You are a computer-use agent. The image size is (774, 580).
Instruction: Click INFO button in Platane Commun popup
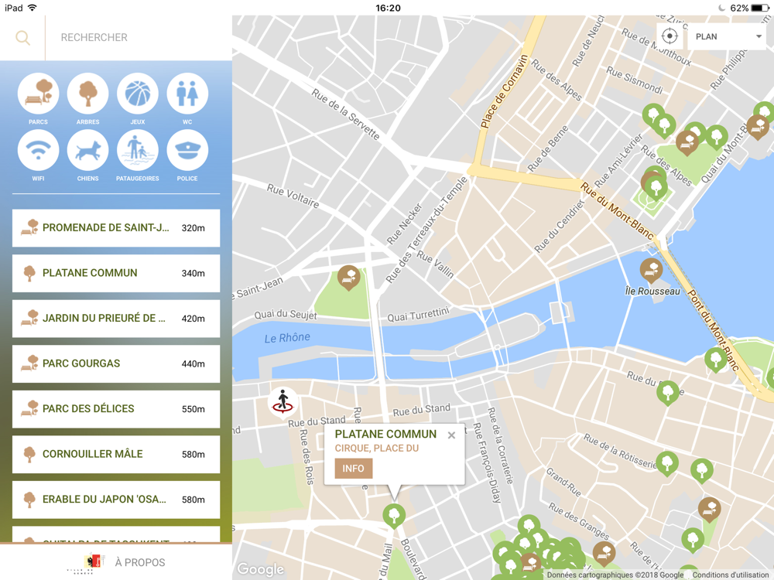pyautogui.click(x=354, y=469)
